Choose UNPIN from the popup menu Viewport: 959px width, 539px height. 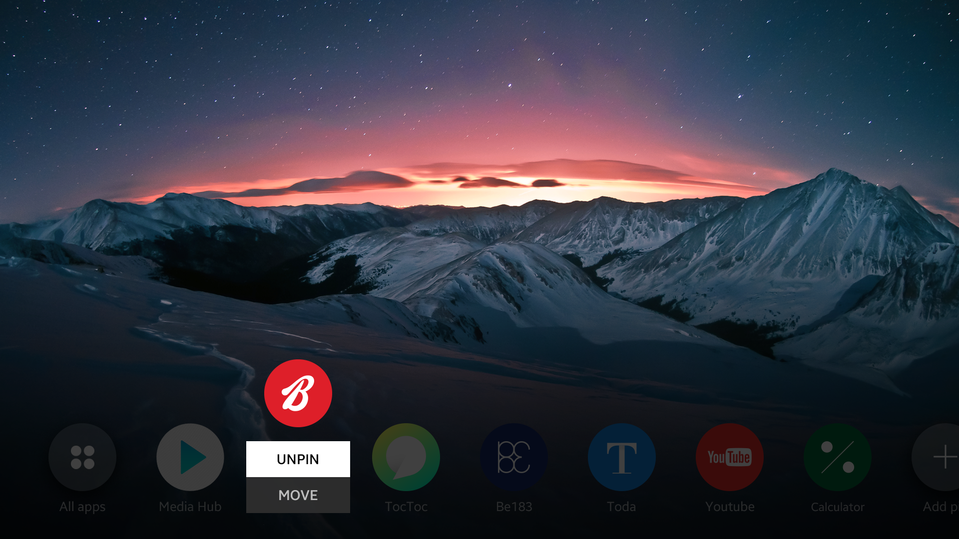[298, 459]
